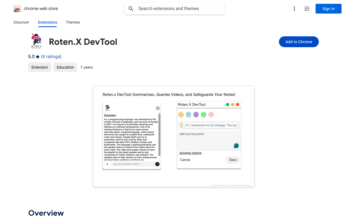The image size is (347, 217).
Task: Click the Introduction to Go note title
Action: coord(211,125)
